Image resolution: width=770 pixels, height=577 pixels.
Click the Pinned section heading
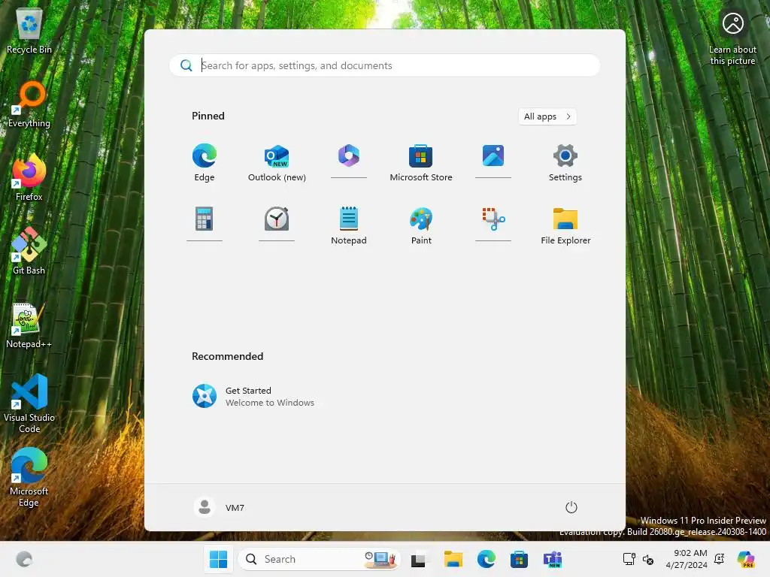[x=208, y=116]
